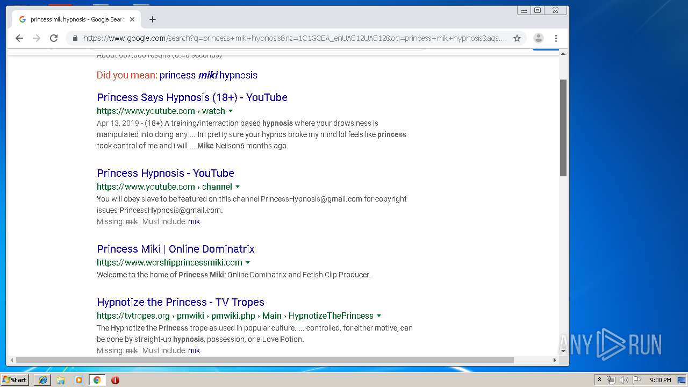This screenshot has height=387, width=688.
Task: Expand options arrow beside HypnotizeThePrincess URL
Action: 379,316
